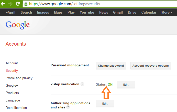Open Data liberation in sidebar
This screenshot has height=112, width=177.
pyautogui.click(x=16, y=108)
